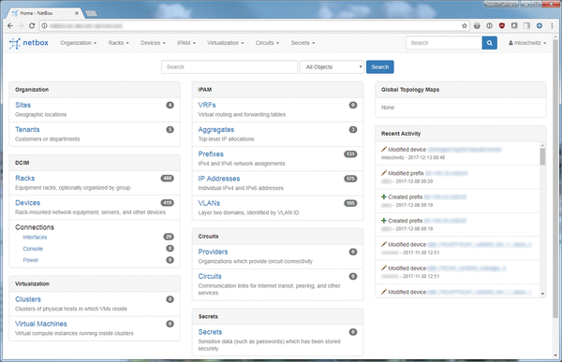This screenshot has height=362, width=562.
Task: Click the IP Addresses count badge
Action: pyautogui.click(x=350, y=179)
